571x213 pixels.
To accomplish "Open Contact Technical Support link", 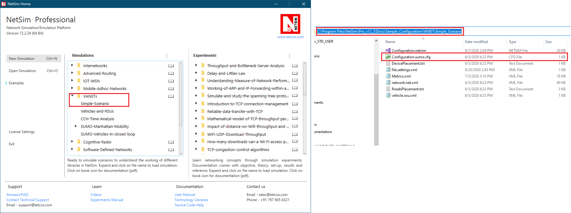I will click(x=28, y=200).
